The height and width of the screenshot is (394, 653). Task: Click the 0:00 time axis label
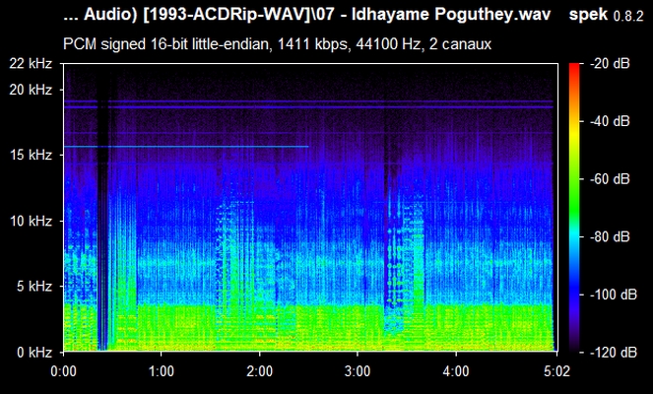64,370
